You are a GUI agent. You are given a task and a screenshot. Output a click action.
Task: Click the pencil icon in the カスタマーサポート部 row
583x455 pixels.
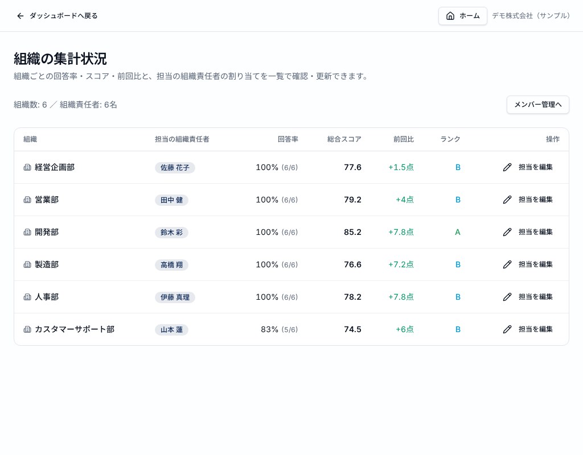pyautogui.click(x=507, y=329)
